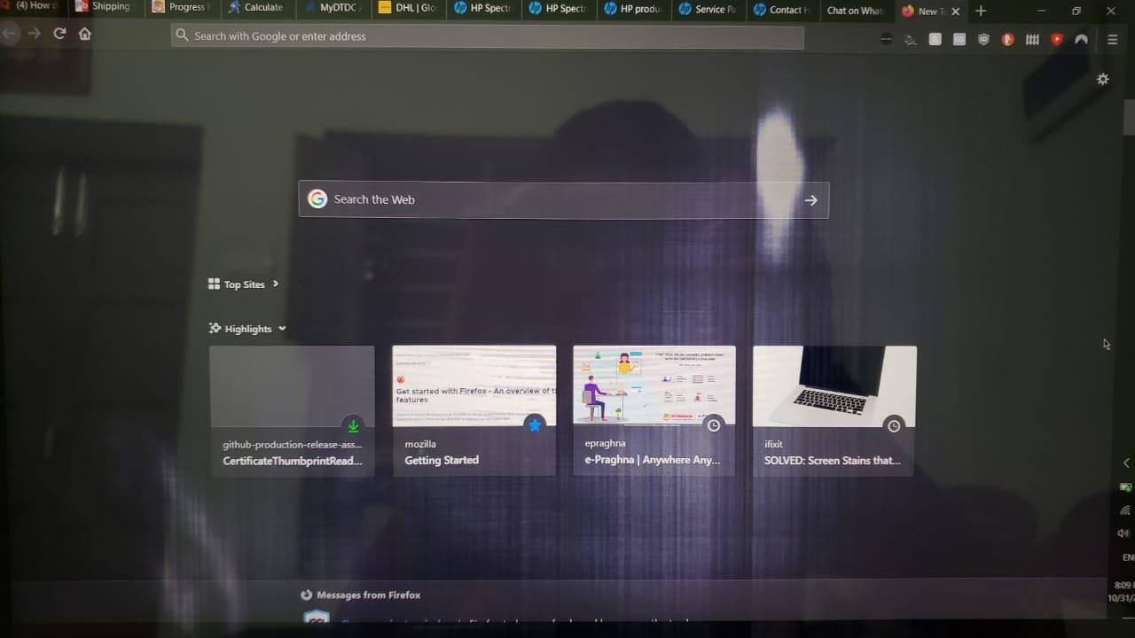Click the gray shield extension icon

point(983,39)
